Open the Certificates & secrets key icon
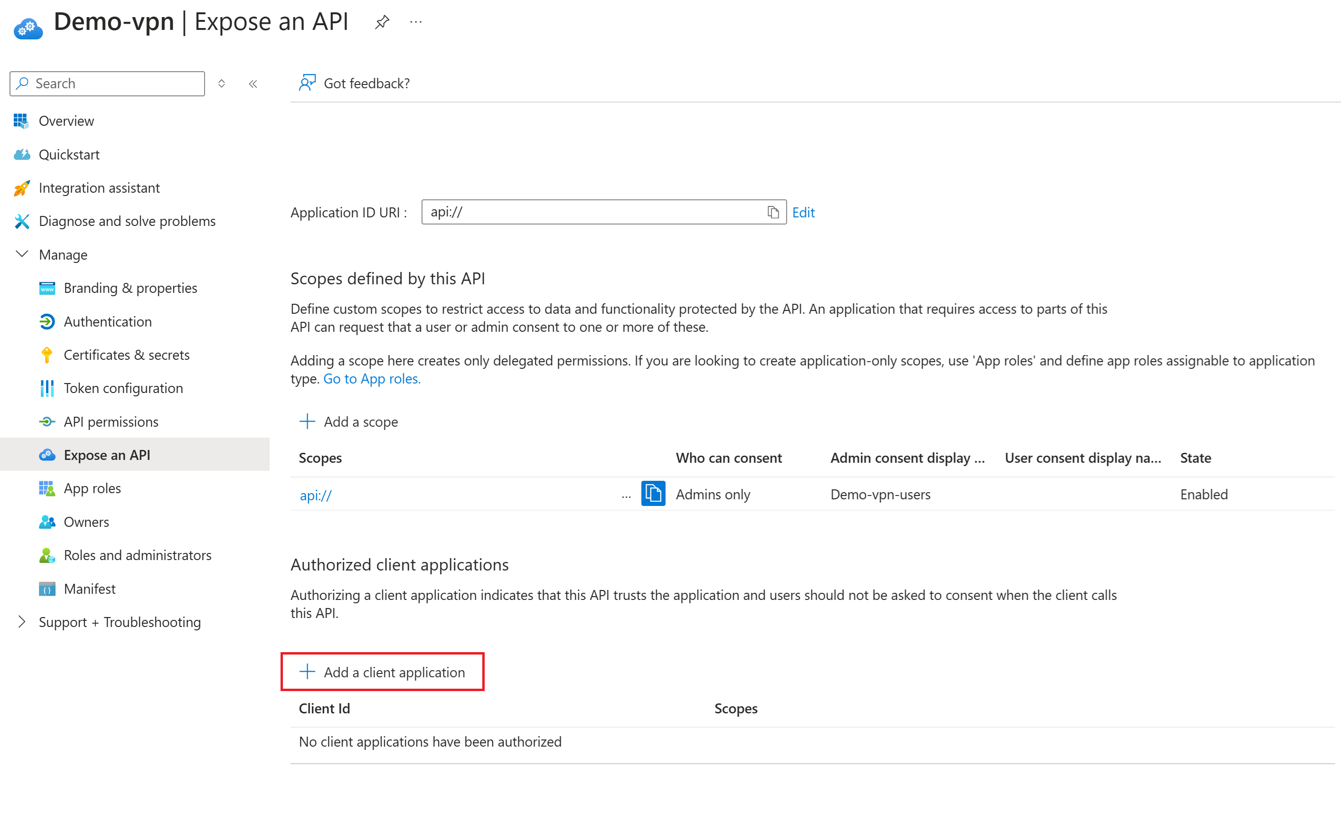The width and height of the screenshot is (1341, 814). point(47,356)
